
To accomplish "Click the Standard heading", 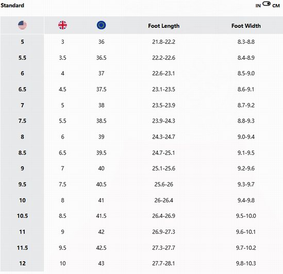I will (x=12, y=6).
